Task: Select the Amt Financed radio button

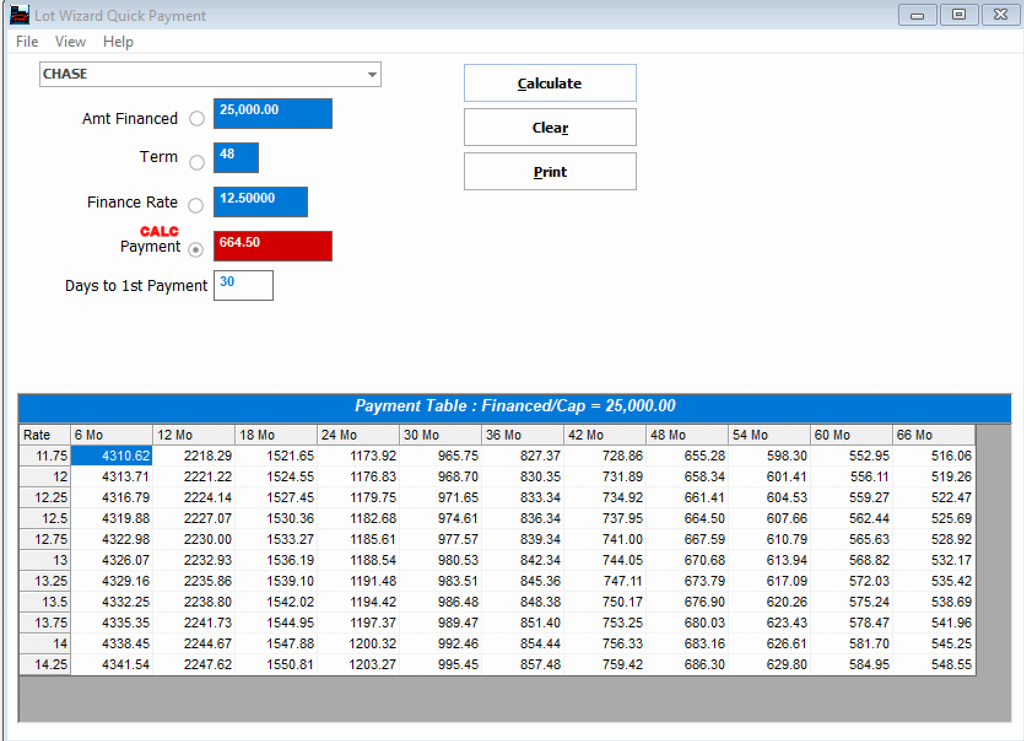Action: (x=196, y=118)
